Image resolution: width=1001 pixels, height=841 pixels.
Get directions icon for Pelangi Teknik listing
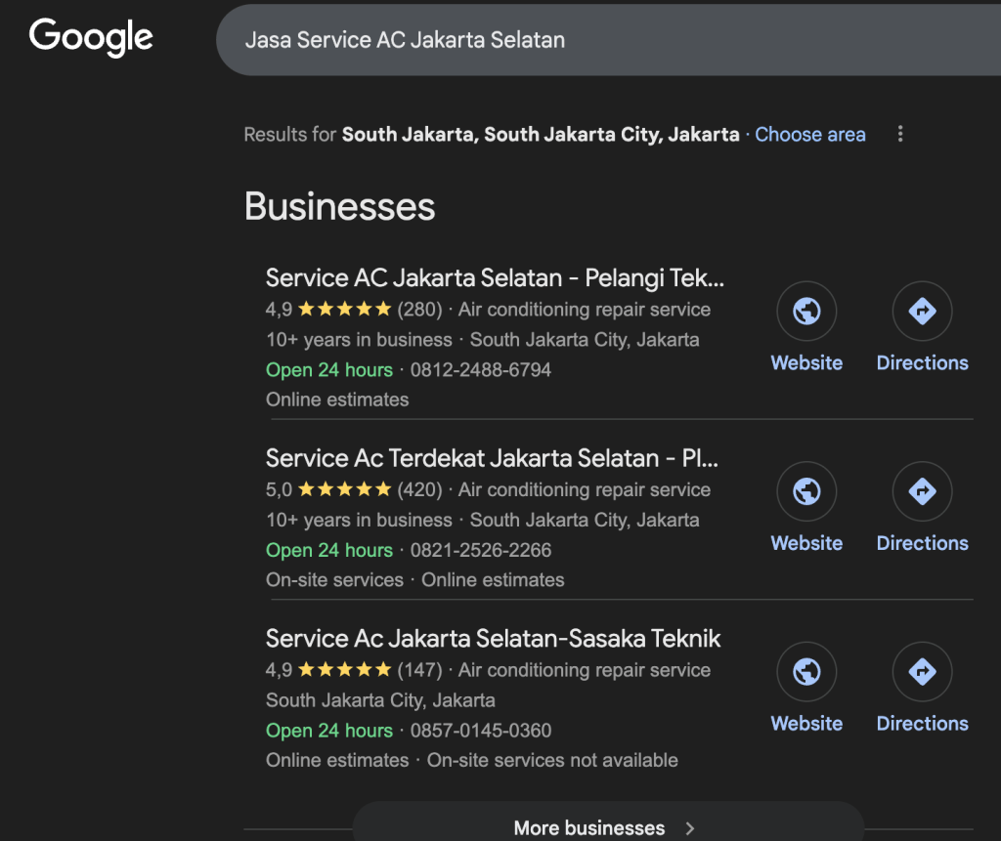[922, 312]
